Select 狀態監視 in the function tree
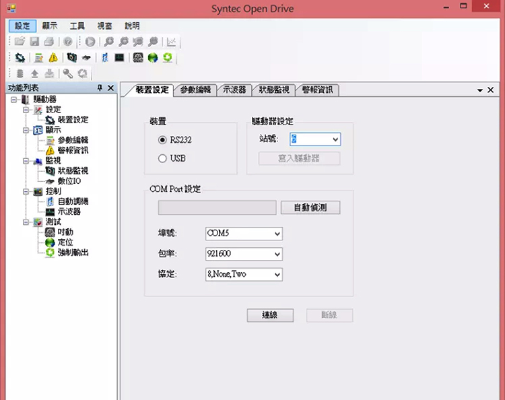 click(73, 170)
